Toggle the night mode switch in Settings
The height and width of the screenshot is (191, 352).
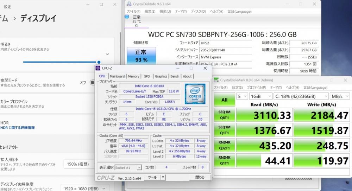92,82
